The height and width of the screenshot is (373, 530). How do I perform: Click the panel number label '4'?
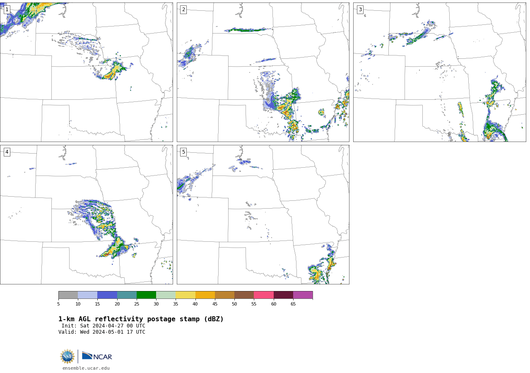click(7, 152)
